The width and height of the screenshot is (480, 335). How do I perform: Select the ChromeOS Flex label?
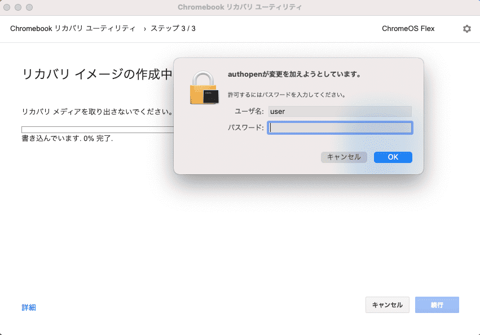408,28
